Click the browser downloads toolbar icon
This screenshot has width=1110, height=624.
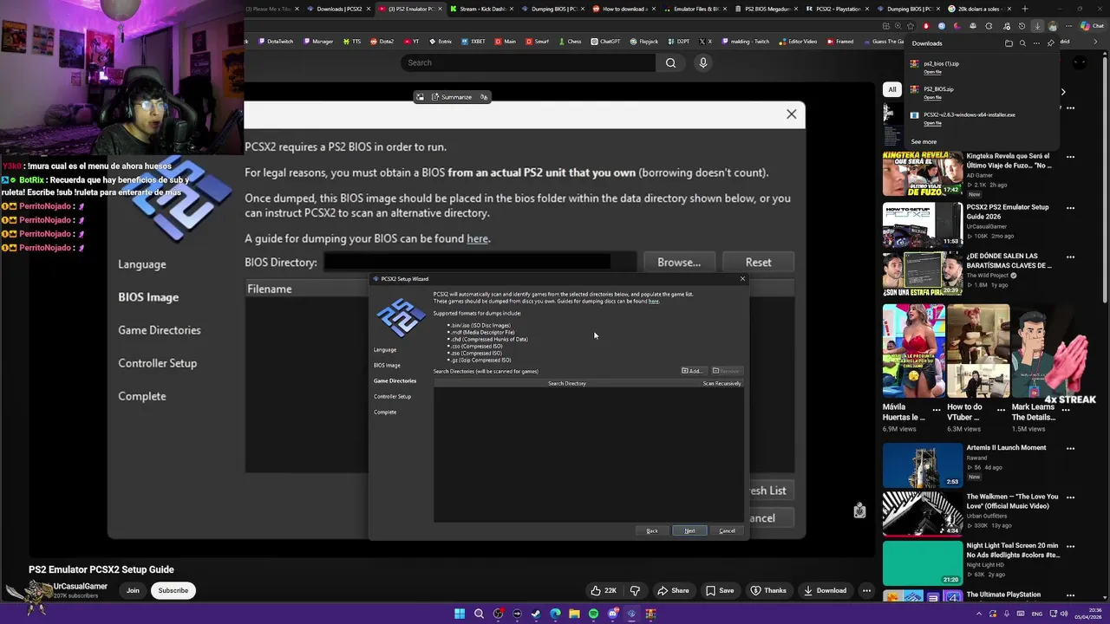(1037, 26)
